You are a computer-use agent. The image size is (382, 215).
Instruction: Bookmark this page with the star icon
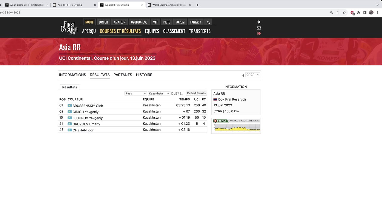[344, 13]
